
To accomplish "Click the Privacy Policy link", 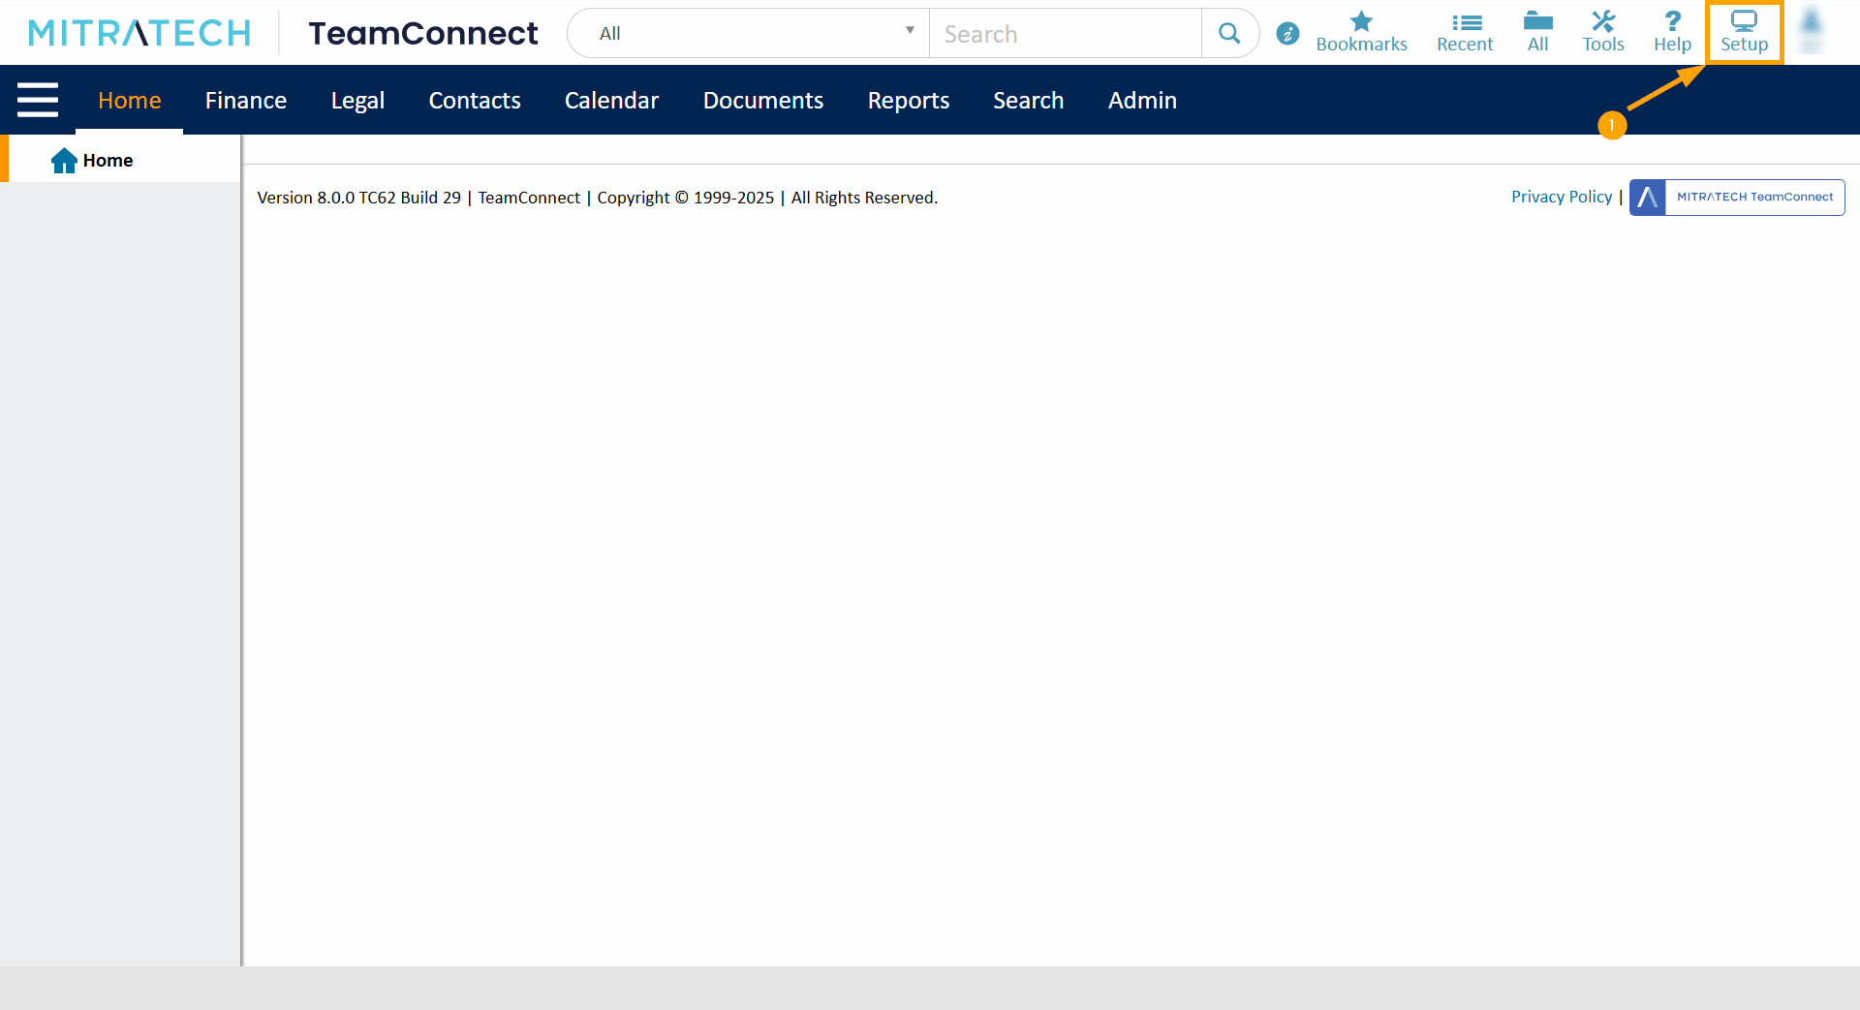I will (1562, 197).
